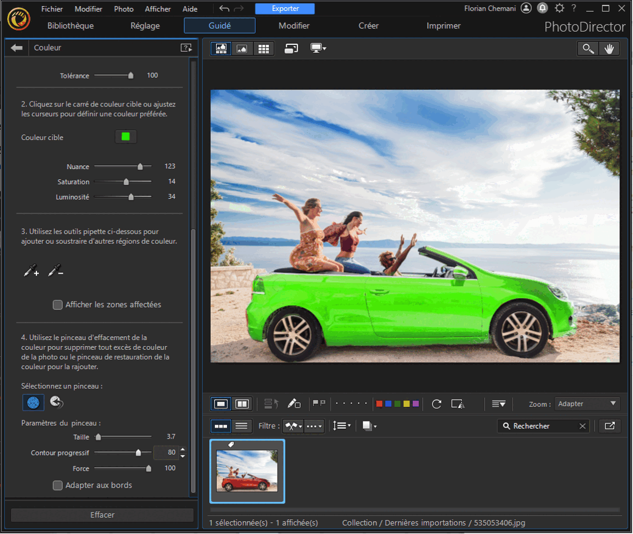Open the Zoom level dropdown

tap(586, 403)
